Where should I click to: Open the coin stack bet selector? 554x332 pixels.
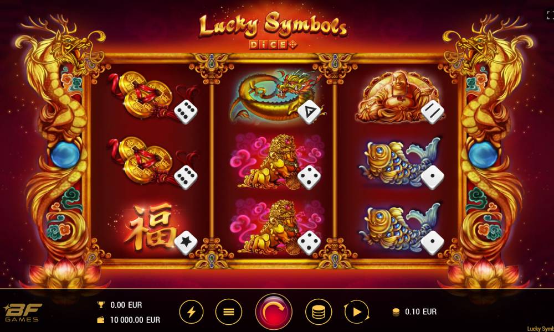coord(319,312)
